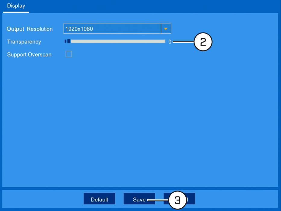Screen dimensions: 281x211
Task: Click the empty blue settings panel area
Action: pyautogui.click(x=140, y=122)
